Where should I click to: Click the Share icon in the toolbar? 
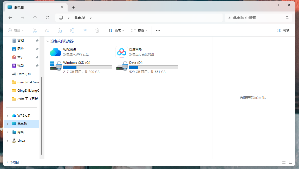(x=84, y=30)
